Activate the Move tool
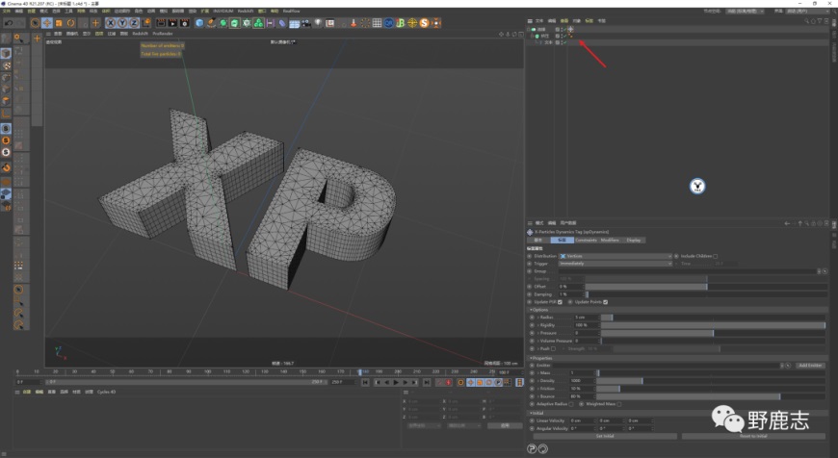838x458 pixels. 47,23
